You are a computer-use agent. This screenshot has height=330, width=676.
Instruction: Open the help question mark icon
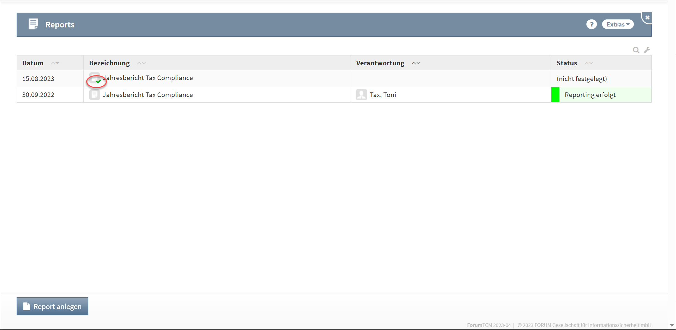[x=591, y=24]
